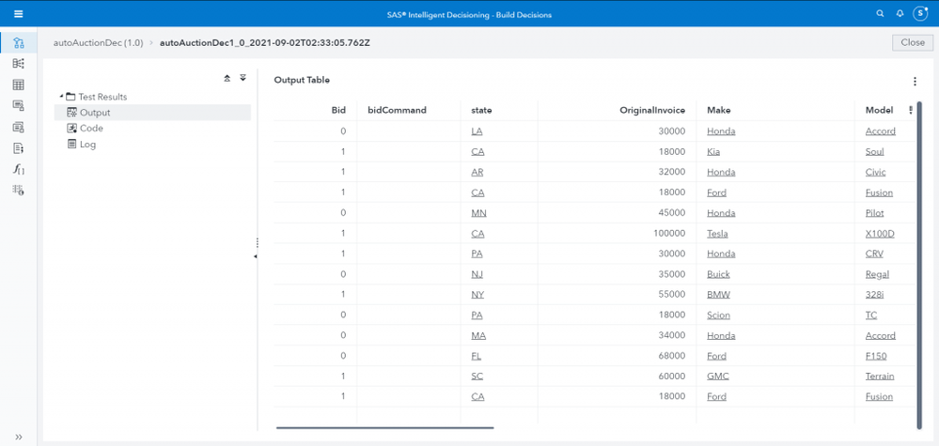
Task: Open the Lookup Tables grid icon
Action: pyautogui.click(x=18, y=85)
